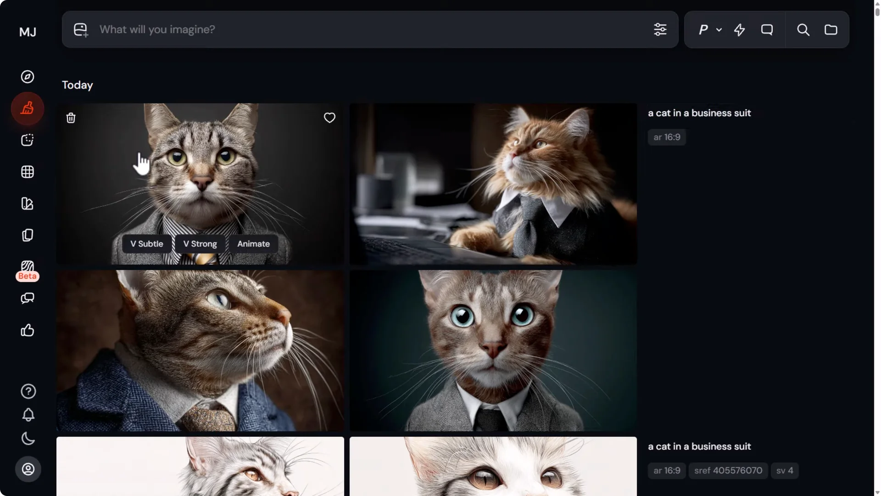Select the sref 405576070 parameter tag

(x=728, y=471)
